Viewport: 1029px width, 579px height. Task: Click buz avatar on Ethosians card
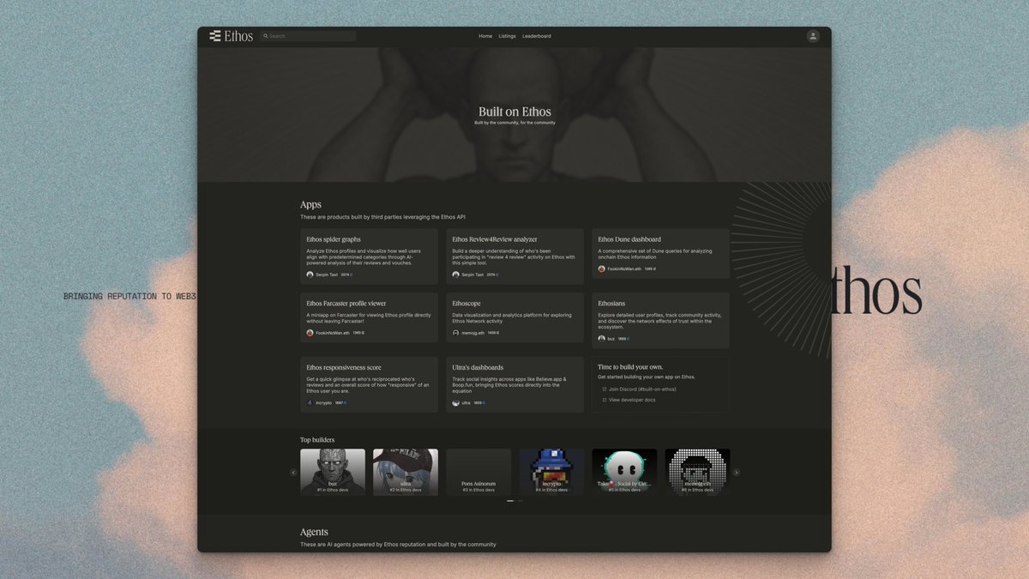click(601, 339)
